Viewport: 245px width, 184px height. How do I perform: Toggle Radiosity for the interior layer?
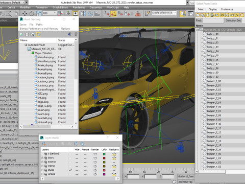click(x=114, y=166)
